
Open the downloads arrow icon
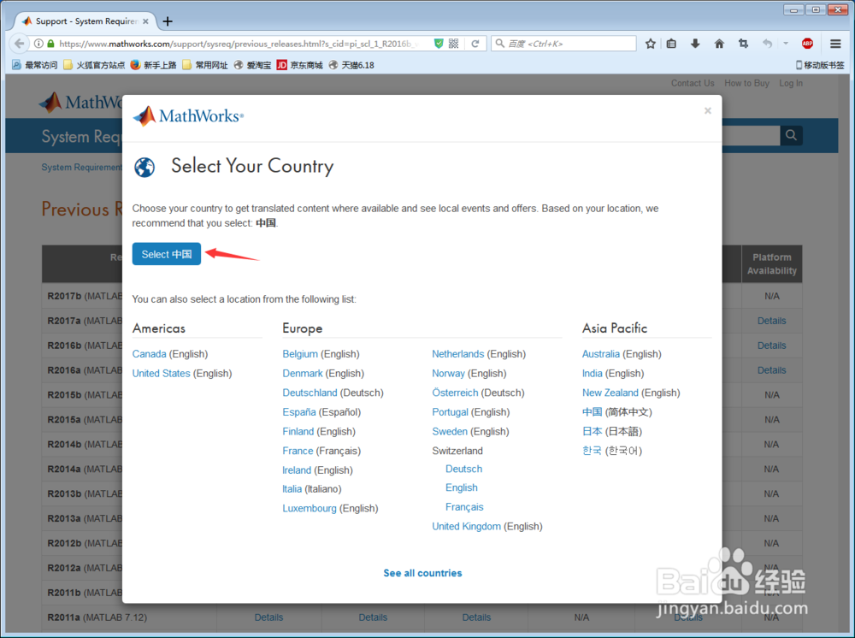[695, 44]
